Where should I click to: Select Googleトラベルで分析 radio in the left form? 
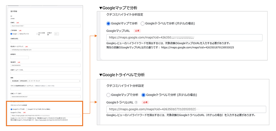coord(27,109)
